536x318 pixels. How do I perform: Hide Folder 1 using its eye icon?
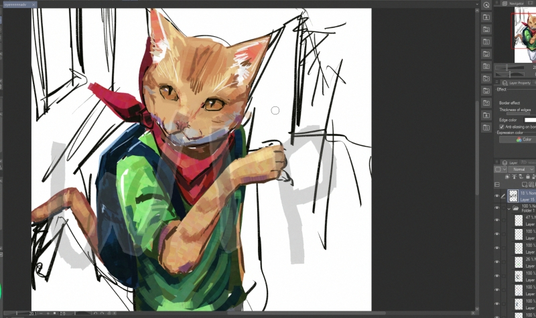click(496, 208)
